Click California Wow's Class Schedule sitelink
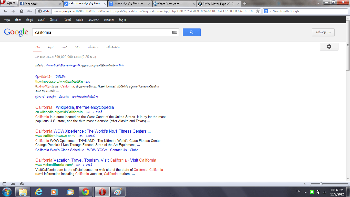This screenshot has width=350, height=197. (60, 150)
